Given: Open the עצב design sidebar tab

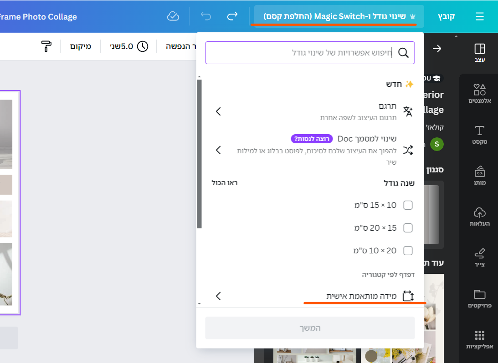Looking at the screenshot, I should point(480,53).
